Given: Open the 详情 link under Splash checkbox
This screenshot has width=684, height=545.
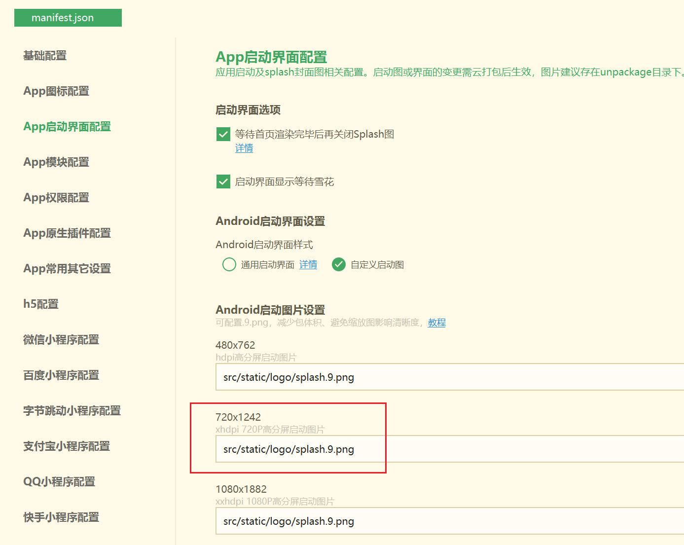Looking at the screenshot, I should click(244, 148).
